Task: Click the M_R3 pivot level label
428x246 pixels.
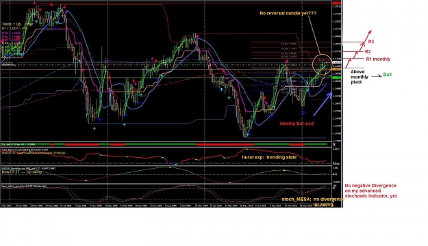Action: 289,44
